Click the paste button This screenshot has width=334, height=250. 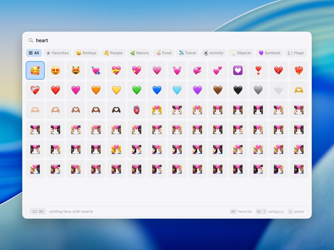point(296,211)
